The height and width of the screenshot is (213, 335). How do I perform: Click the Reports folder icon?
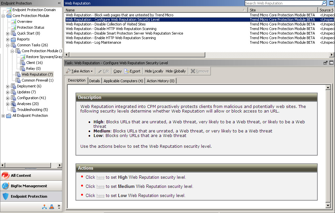click(13, 39)
